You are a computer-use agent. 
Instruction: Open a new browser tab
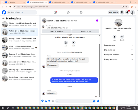(x=116, y=2)
